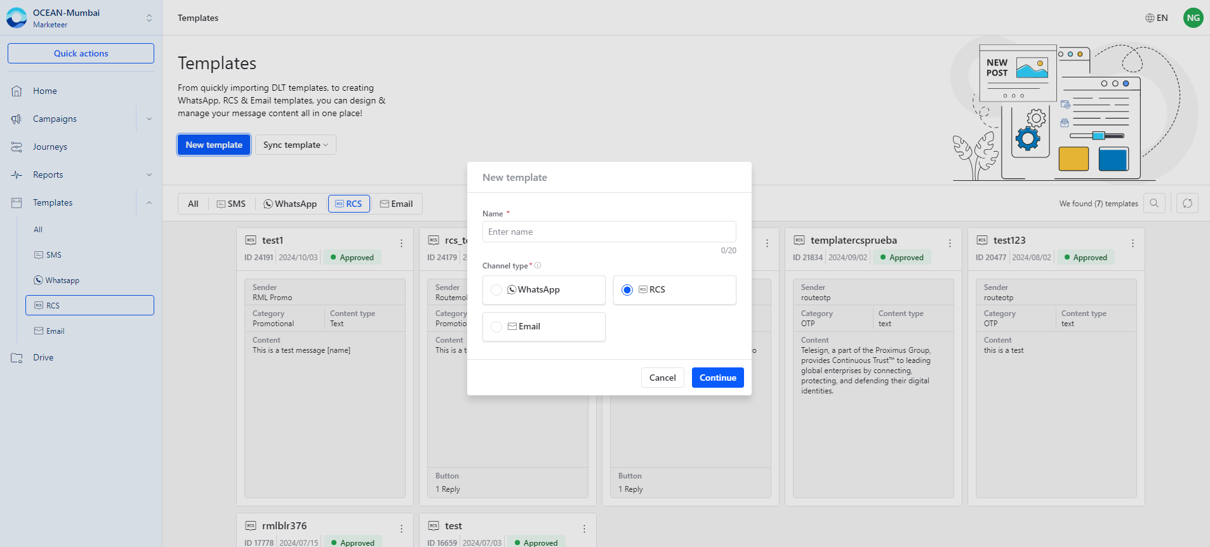Click the templatercsprueba template title
The width and height of the screenshot is (1210, 547).
pos(854,240)
